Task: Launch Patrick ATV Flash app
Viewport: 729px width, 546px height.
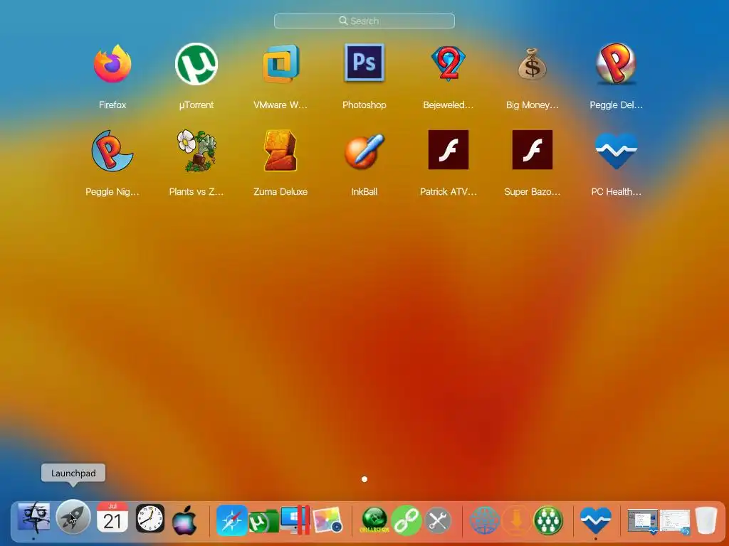Action: coord(449,149)
